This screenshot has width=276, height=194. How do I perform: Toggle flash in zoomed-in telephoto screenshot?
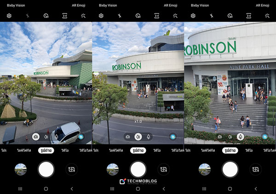(x=212, y=16)
